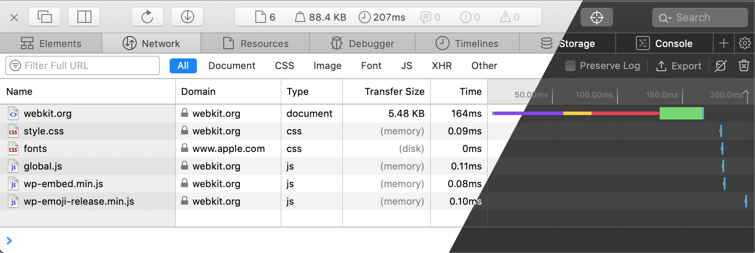The height and width of the screenshot is (253, 755).
Task: Click the download web archive icon
Action: [x=187, y=17]
